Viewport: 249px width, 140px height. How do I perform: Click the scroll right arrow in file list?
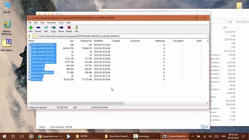207,103
